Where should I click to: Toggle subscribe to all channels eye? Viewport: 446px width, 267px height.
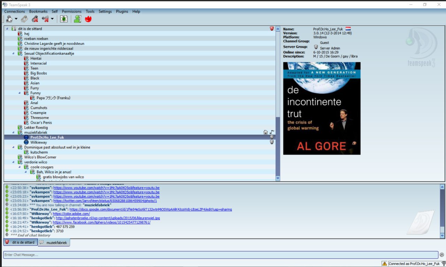point(63,19)
